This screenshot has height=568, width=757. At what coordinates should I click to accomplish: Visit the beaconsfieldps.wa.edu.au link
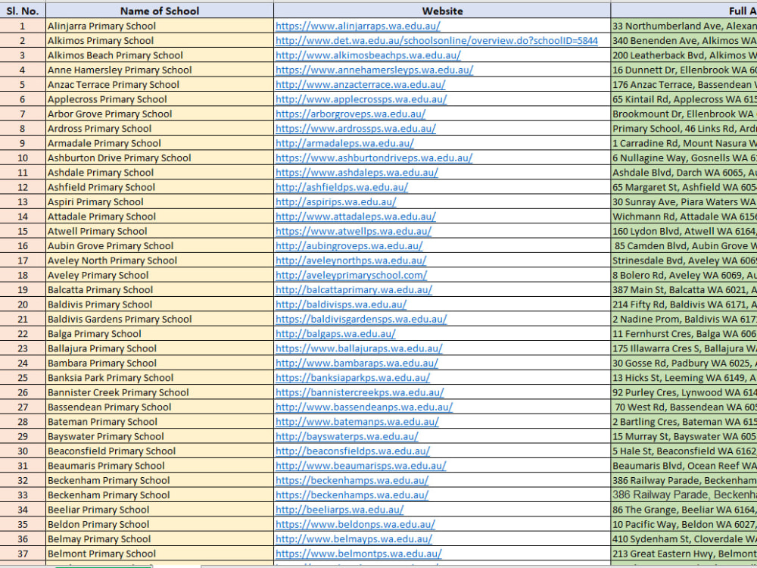coord(353,451)
